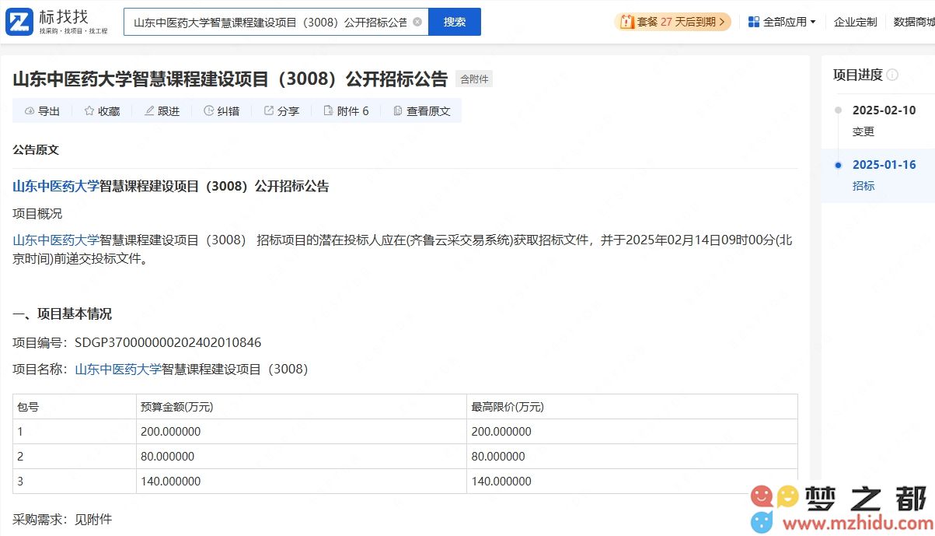Click the 含附件 tag beside the title
Viewport: 935px width, 536px height.
[x=474, y=79]
